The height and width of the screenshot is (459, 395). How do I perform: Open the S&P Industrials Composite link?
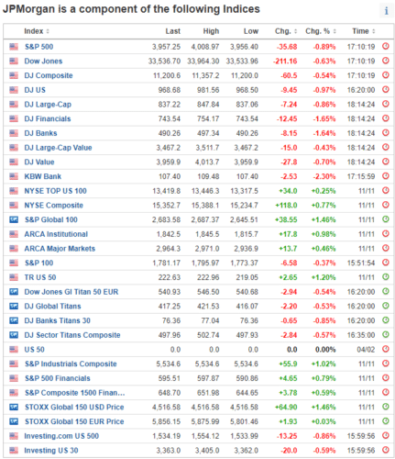[x=71, y=364]
